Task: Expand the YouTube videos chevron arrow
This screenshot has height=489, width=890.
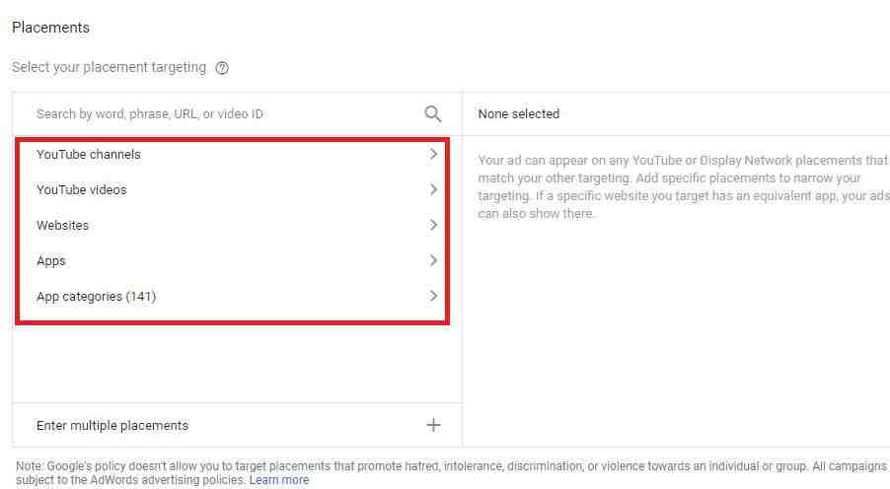Action: click(432, 189)
